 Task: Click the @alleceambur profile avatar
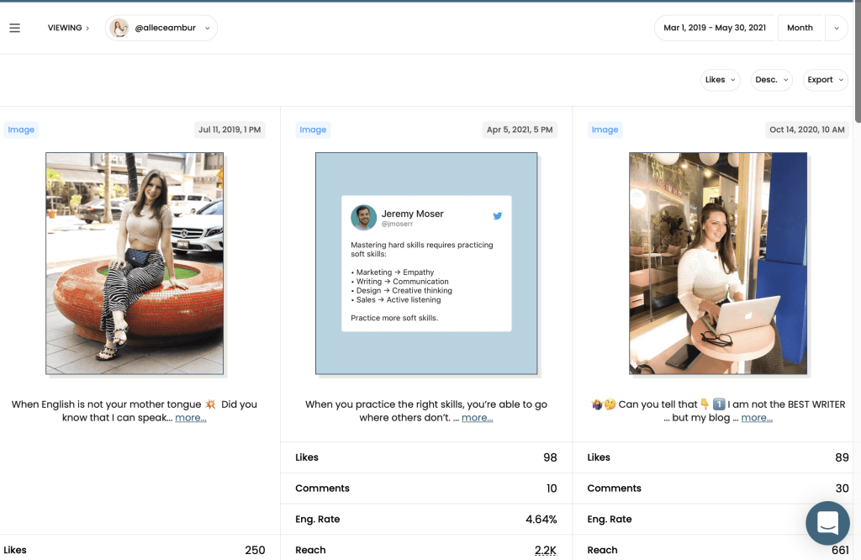pyautogui.click(x=119, y=28)
